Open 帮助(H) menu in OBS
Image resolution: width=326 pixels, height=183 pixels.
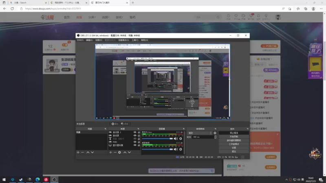tap(145, 40)
